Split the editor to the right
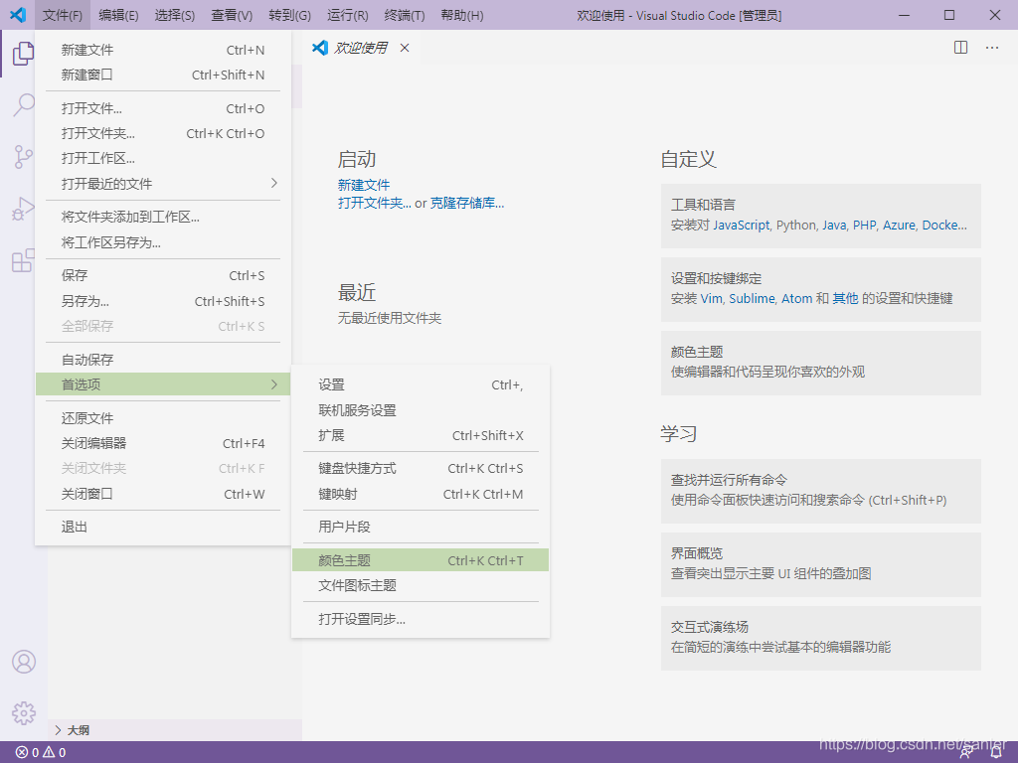 tap(961, 48)
